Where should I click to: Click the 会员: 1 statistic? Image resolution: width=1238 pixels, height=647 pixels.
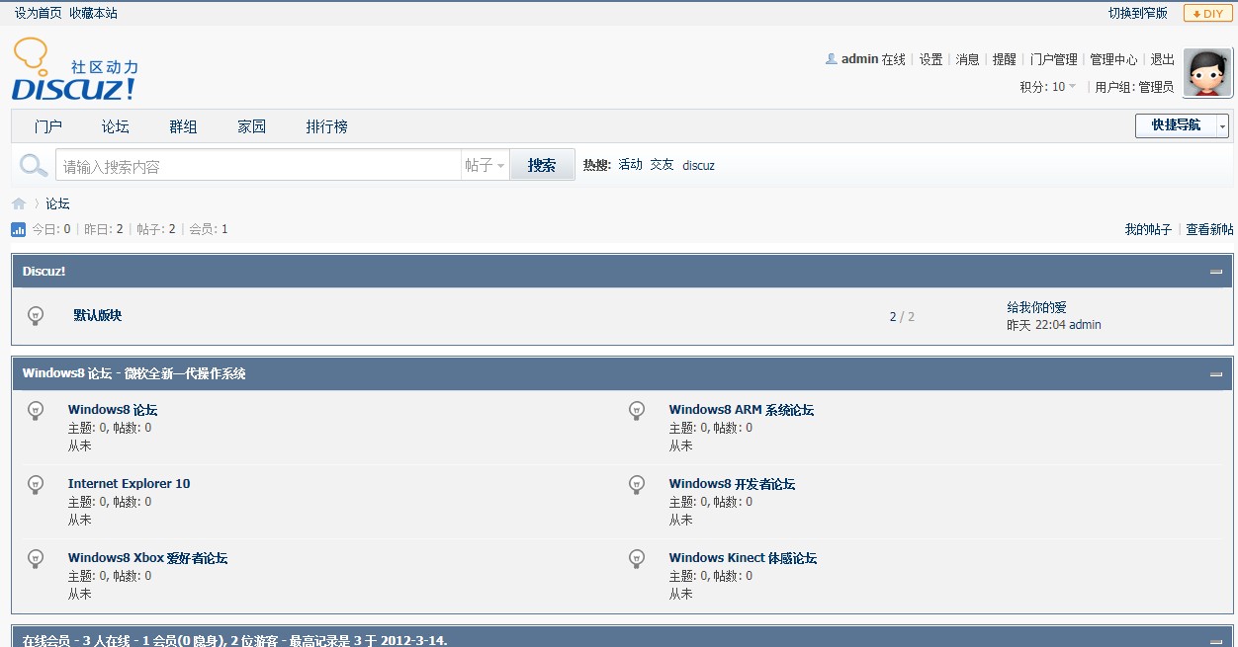(209, 229)
